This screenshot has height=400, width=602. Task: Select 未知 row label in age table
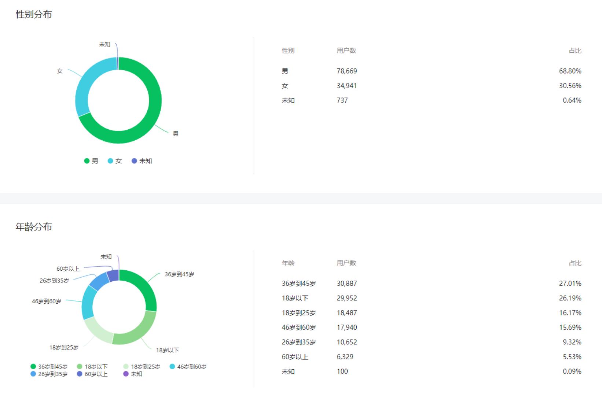288,371
